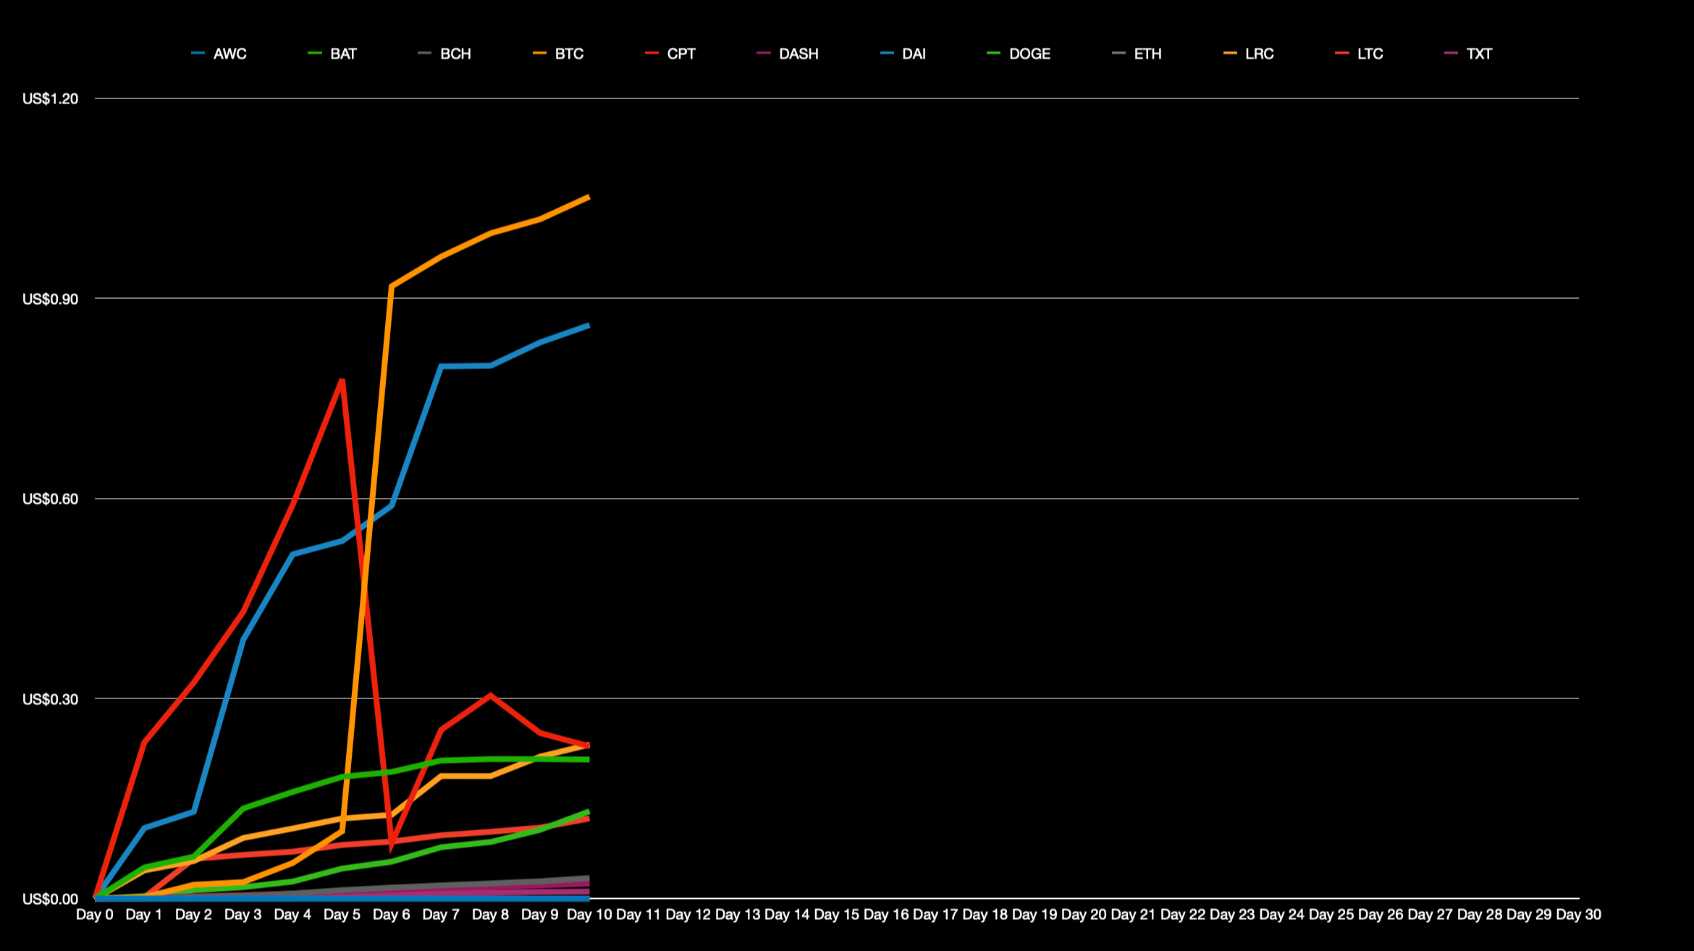Click the ETH legend entry
The width and height of the screenshot is (1694, 951).
coord(1147,54)
